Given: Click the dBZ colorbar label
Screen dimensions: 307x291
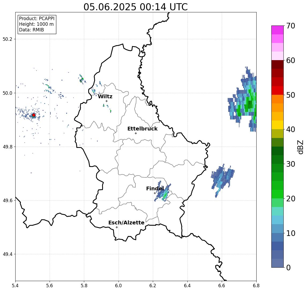Looking at the screenshot, I should [301, 147].
